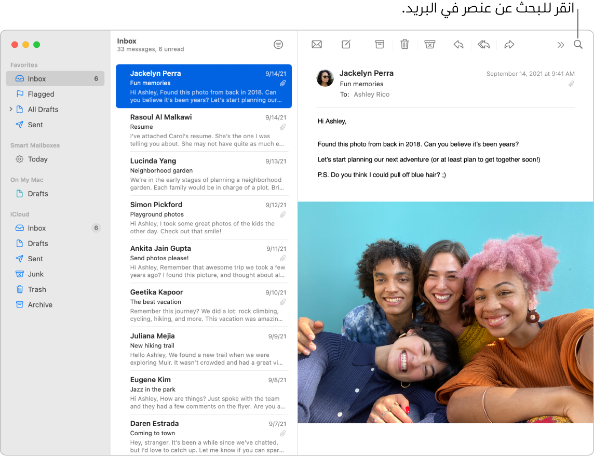This screenshot has width=594, height=456.
Task: Click Jackelyn Perra's avatar photo
Action: click(x=325, y=78)
